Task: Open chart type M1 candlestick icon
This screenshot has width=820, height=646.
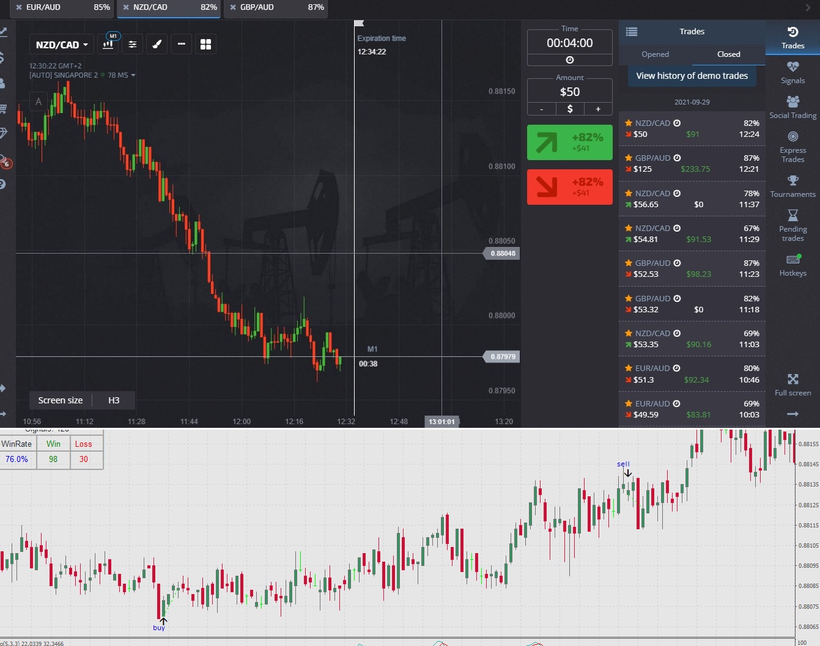Action: [x=108, y=44]
